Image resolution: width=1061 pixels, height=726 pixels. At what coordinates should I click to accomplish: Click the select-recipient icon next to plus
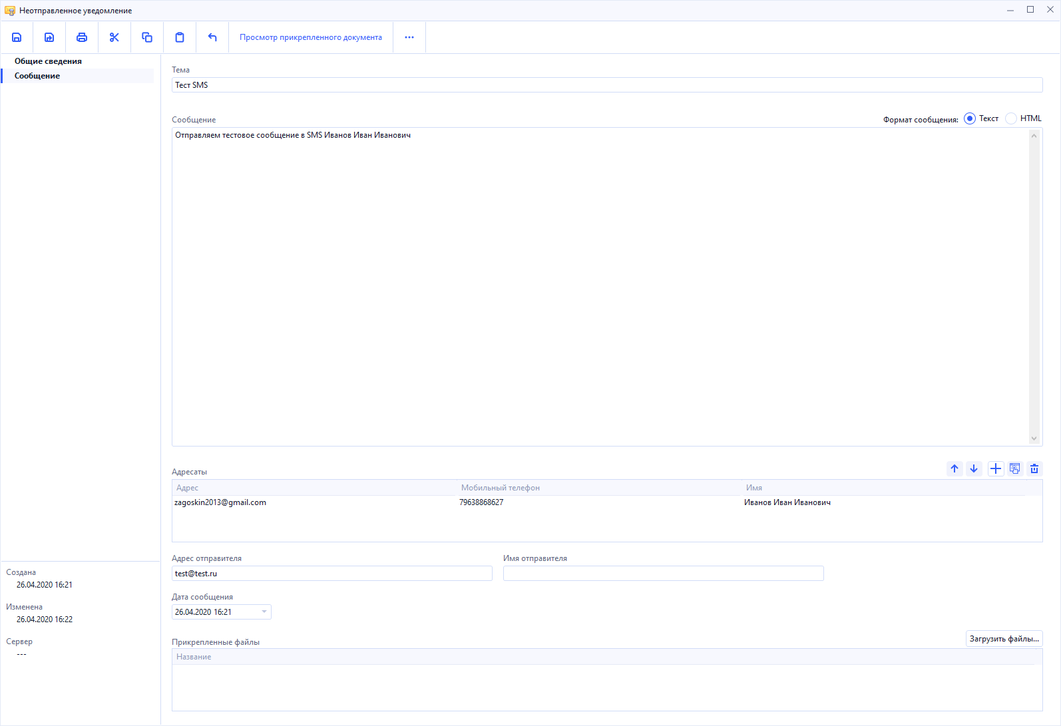coord(1015,468)
